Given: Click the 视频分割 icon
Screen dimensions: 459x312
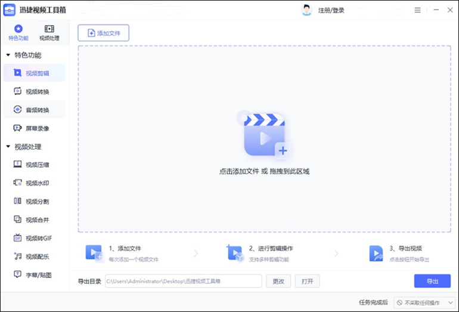Looking at the screenshot, I should pyautogui.click(x=17, y=201).
